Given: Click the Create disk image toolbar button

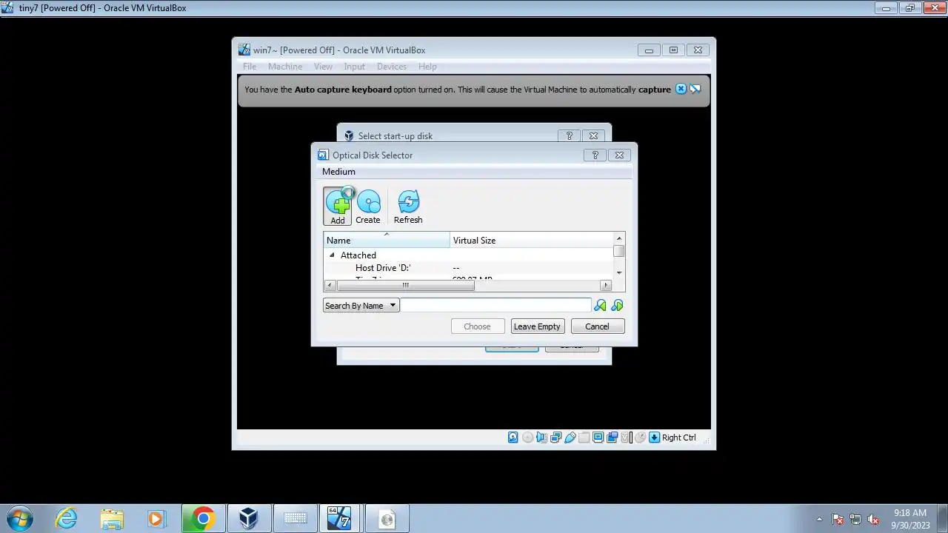Looking at the screenshot, I should [368, 207].
